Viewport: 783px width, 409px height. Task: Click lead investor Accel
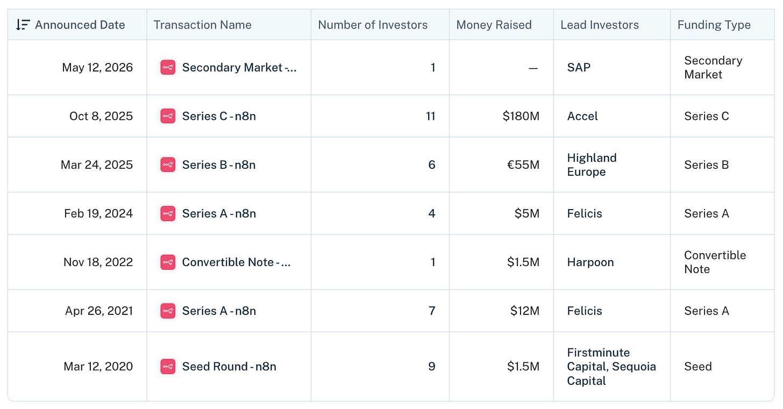[x=582, y=116]
